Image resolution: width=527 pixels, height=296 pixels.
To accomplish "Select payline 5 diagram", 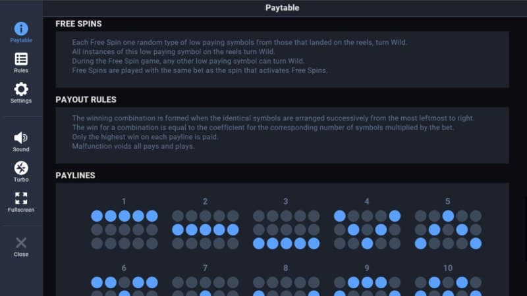I will tap(448, 230).
